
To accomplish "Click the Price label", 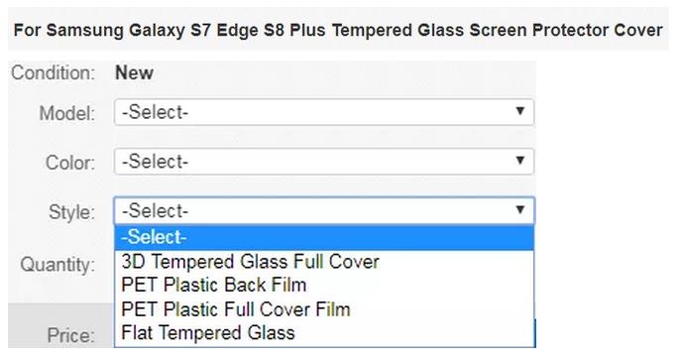I will (71, 335).
